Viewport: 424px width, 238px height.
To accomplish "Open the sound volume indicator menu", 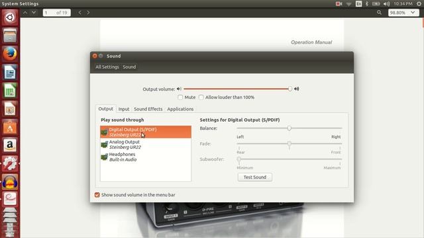I will (x=387, y=4).
